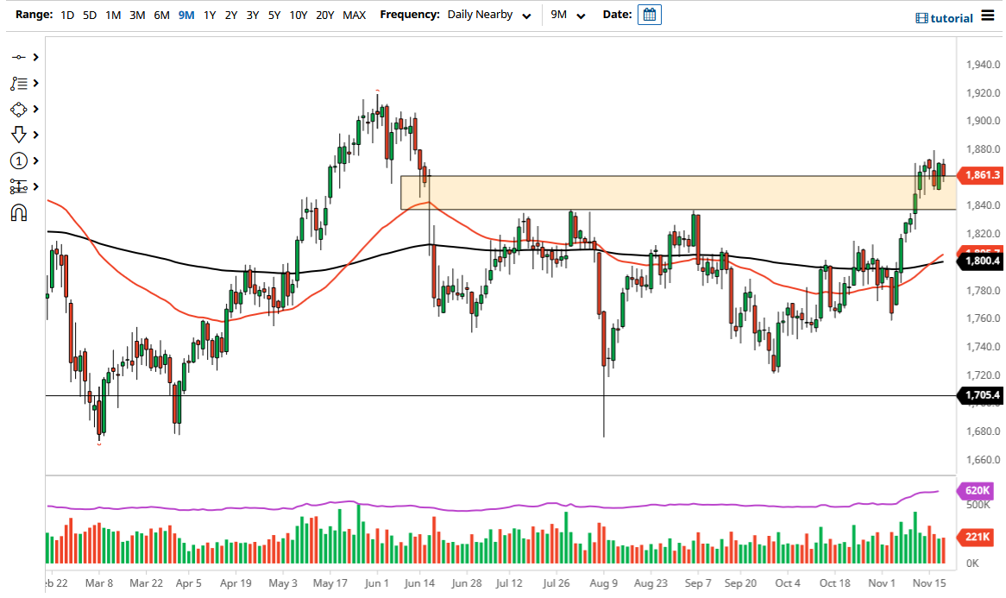Open the date calendar picker icon
1006x598 pixels.
[648, 14]
